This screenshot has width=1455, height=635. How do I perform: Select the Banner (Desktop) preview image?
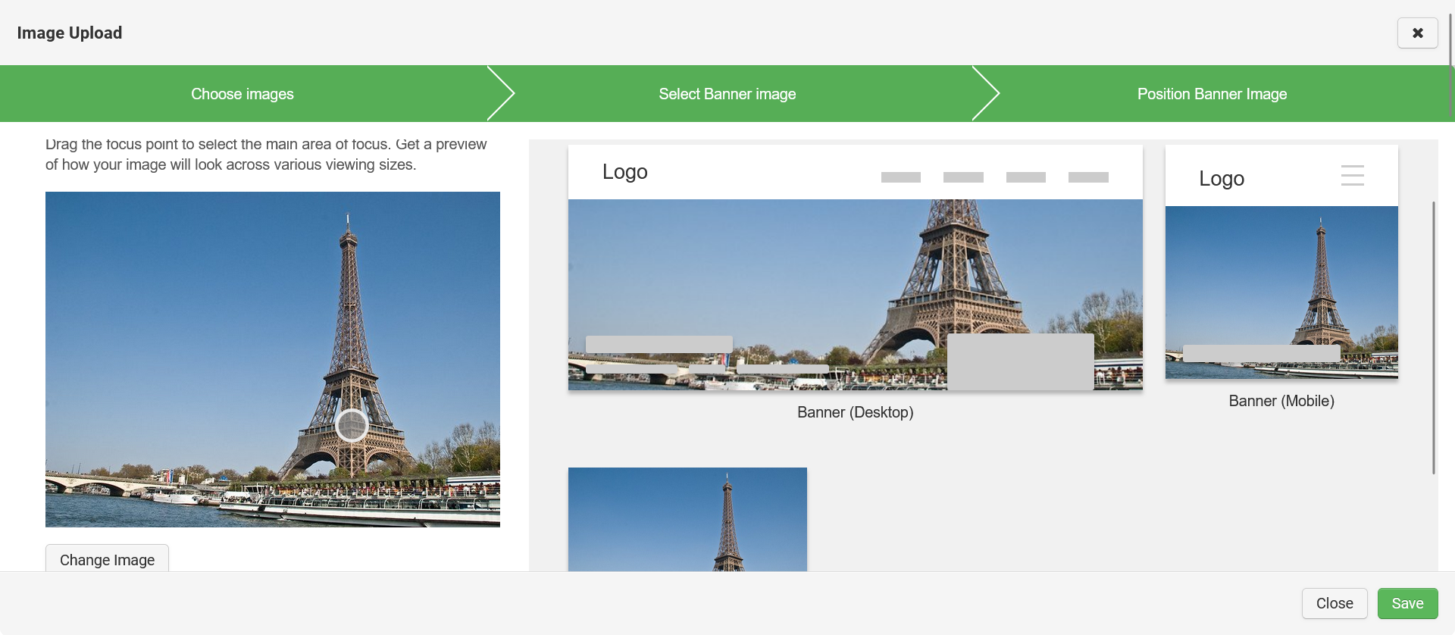758,280
